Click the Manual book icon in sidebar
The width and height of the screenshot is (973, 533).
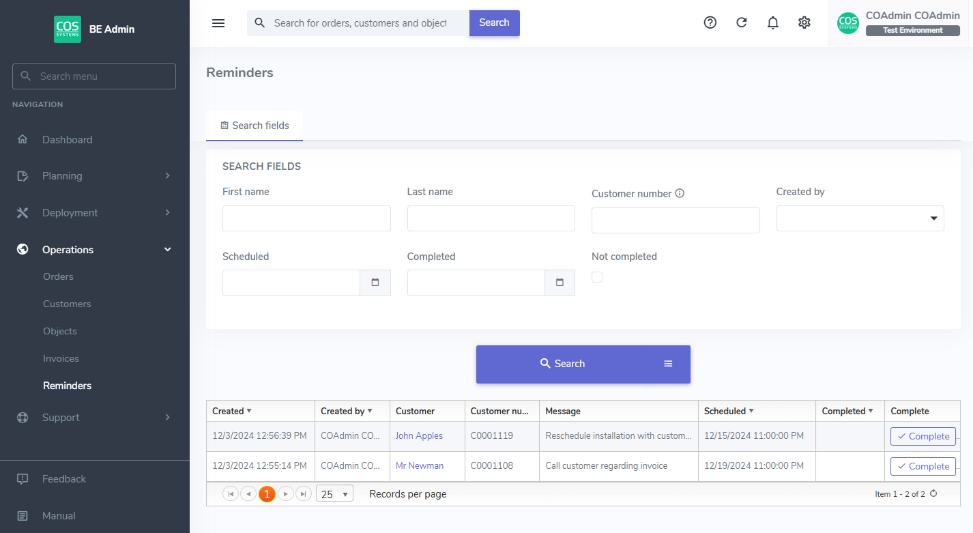point(23,516)
